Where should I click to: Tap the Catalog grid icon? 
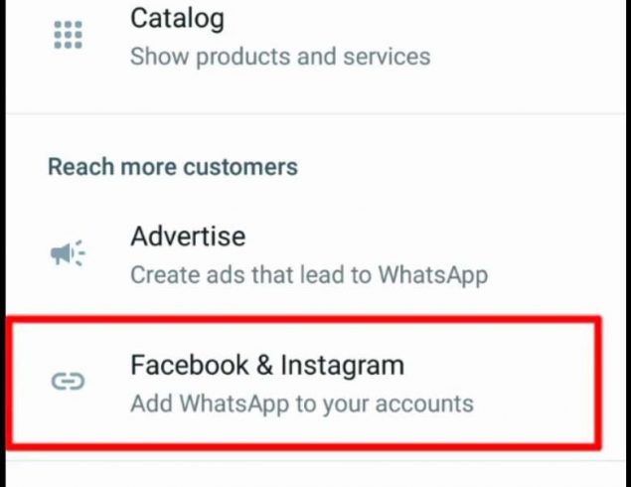(68, 35)
